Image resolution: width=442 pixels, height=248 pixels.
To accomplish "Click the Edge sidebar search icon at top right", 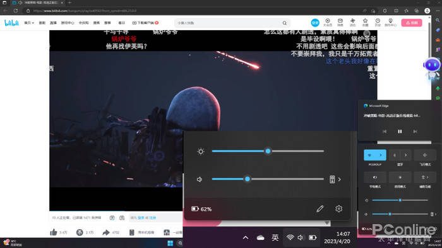I will click(438, 20).
